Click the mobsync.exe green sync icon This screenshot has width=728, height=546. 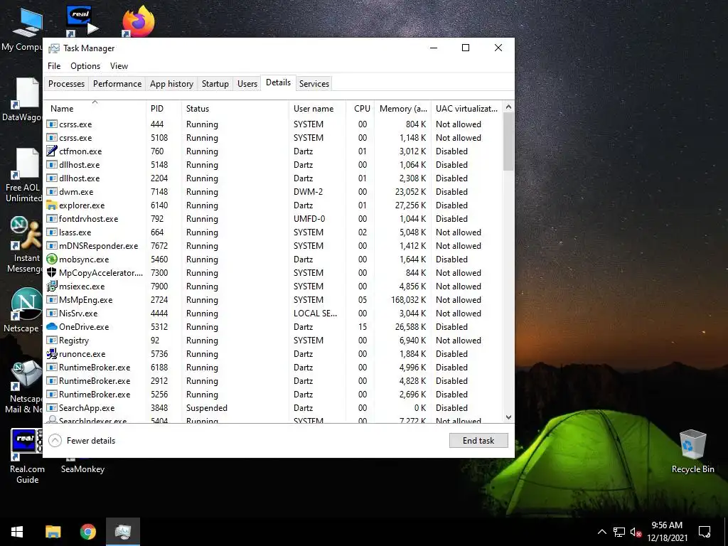tap(51, 259)
